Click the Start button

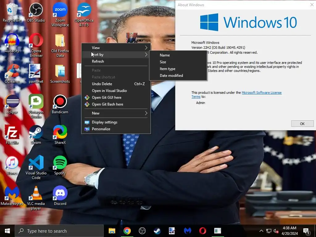coord(7,231)
